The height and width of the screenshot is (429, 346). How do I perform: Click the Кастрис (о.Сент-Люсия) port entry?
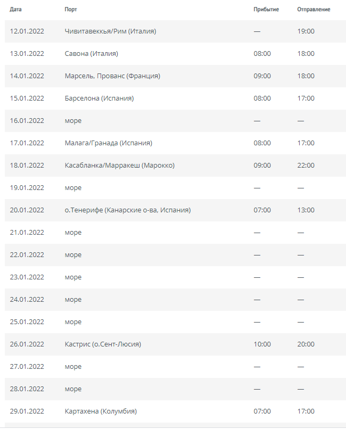(x=103, y=344)
